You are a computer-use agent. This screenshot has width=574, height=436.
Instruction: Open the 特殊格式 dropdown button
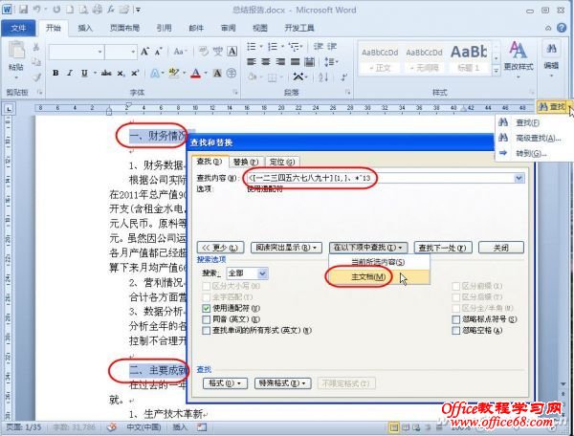(x=282, y=383)
